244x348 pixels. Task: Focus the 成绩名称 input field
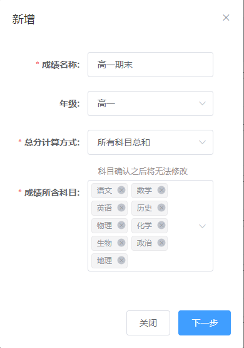150,65
